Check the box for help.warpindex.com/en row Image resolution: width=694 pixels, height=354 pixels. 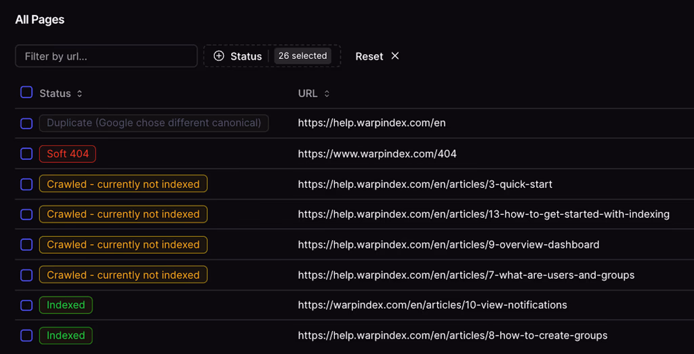coord(26,123)
